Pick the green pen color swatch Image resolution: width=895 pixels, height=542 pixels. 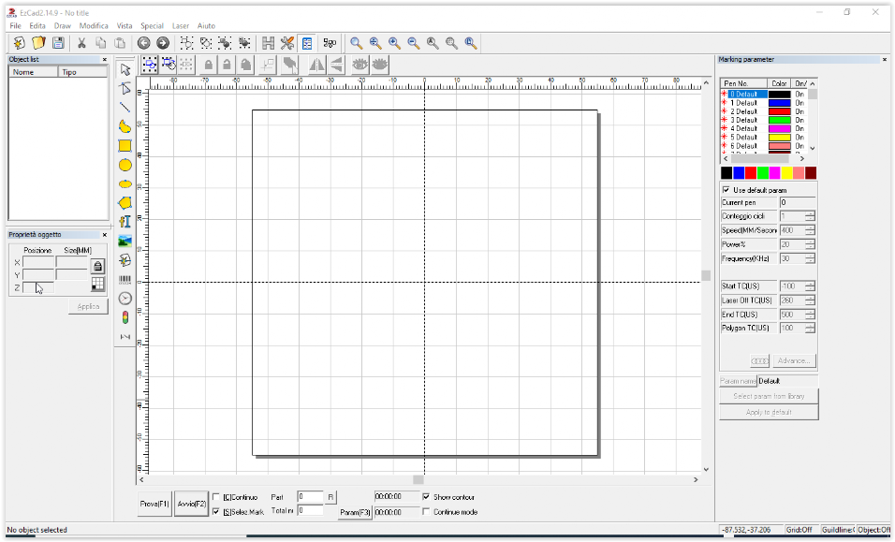click(763, 173)
